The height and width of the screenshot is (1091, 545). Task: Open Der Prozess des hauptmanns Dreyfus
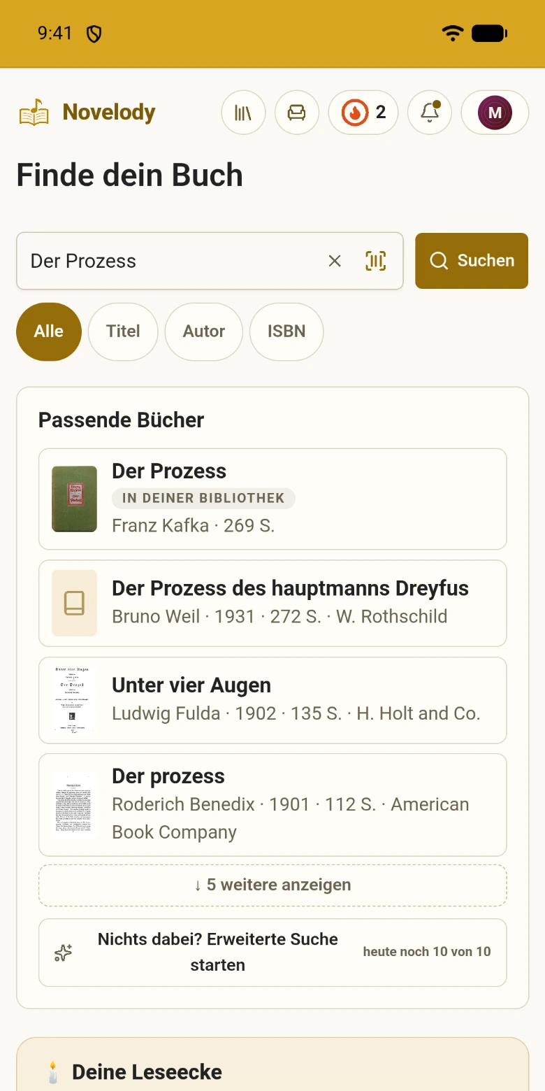272,603
